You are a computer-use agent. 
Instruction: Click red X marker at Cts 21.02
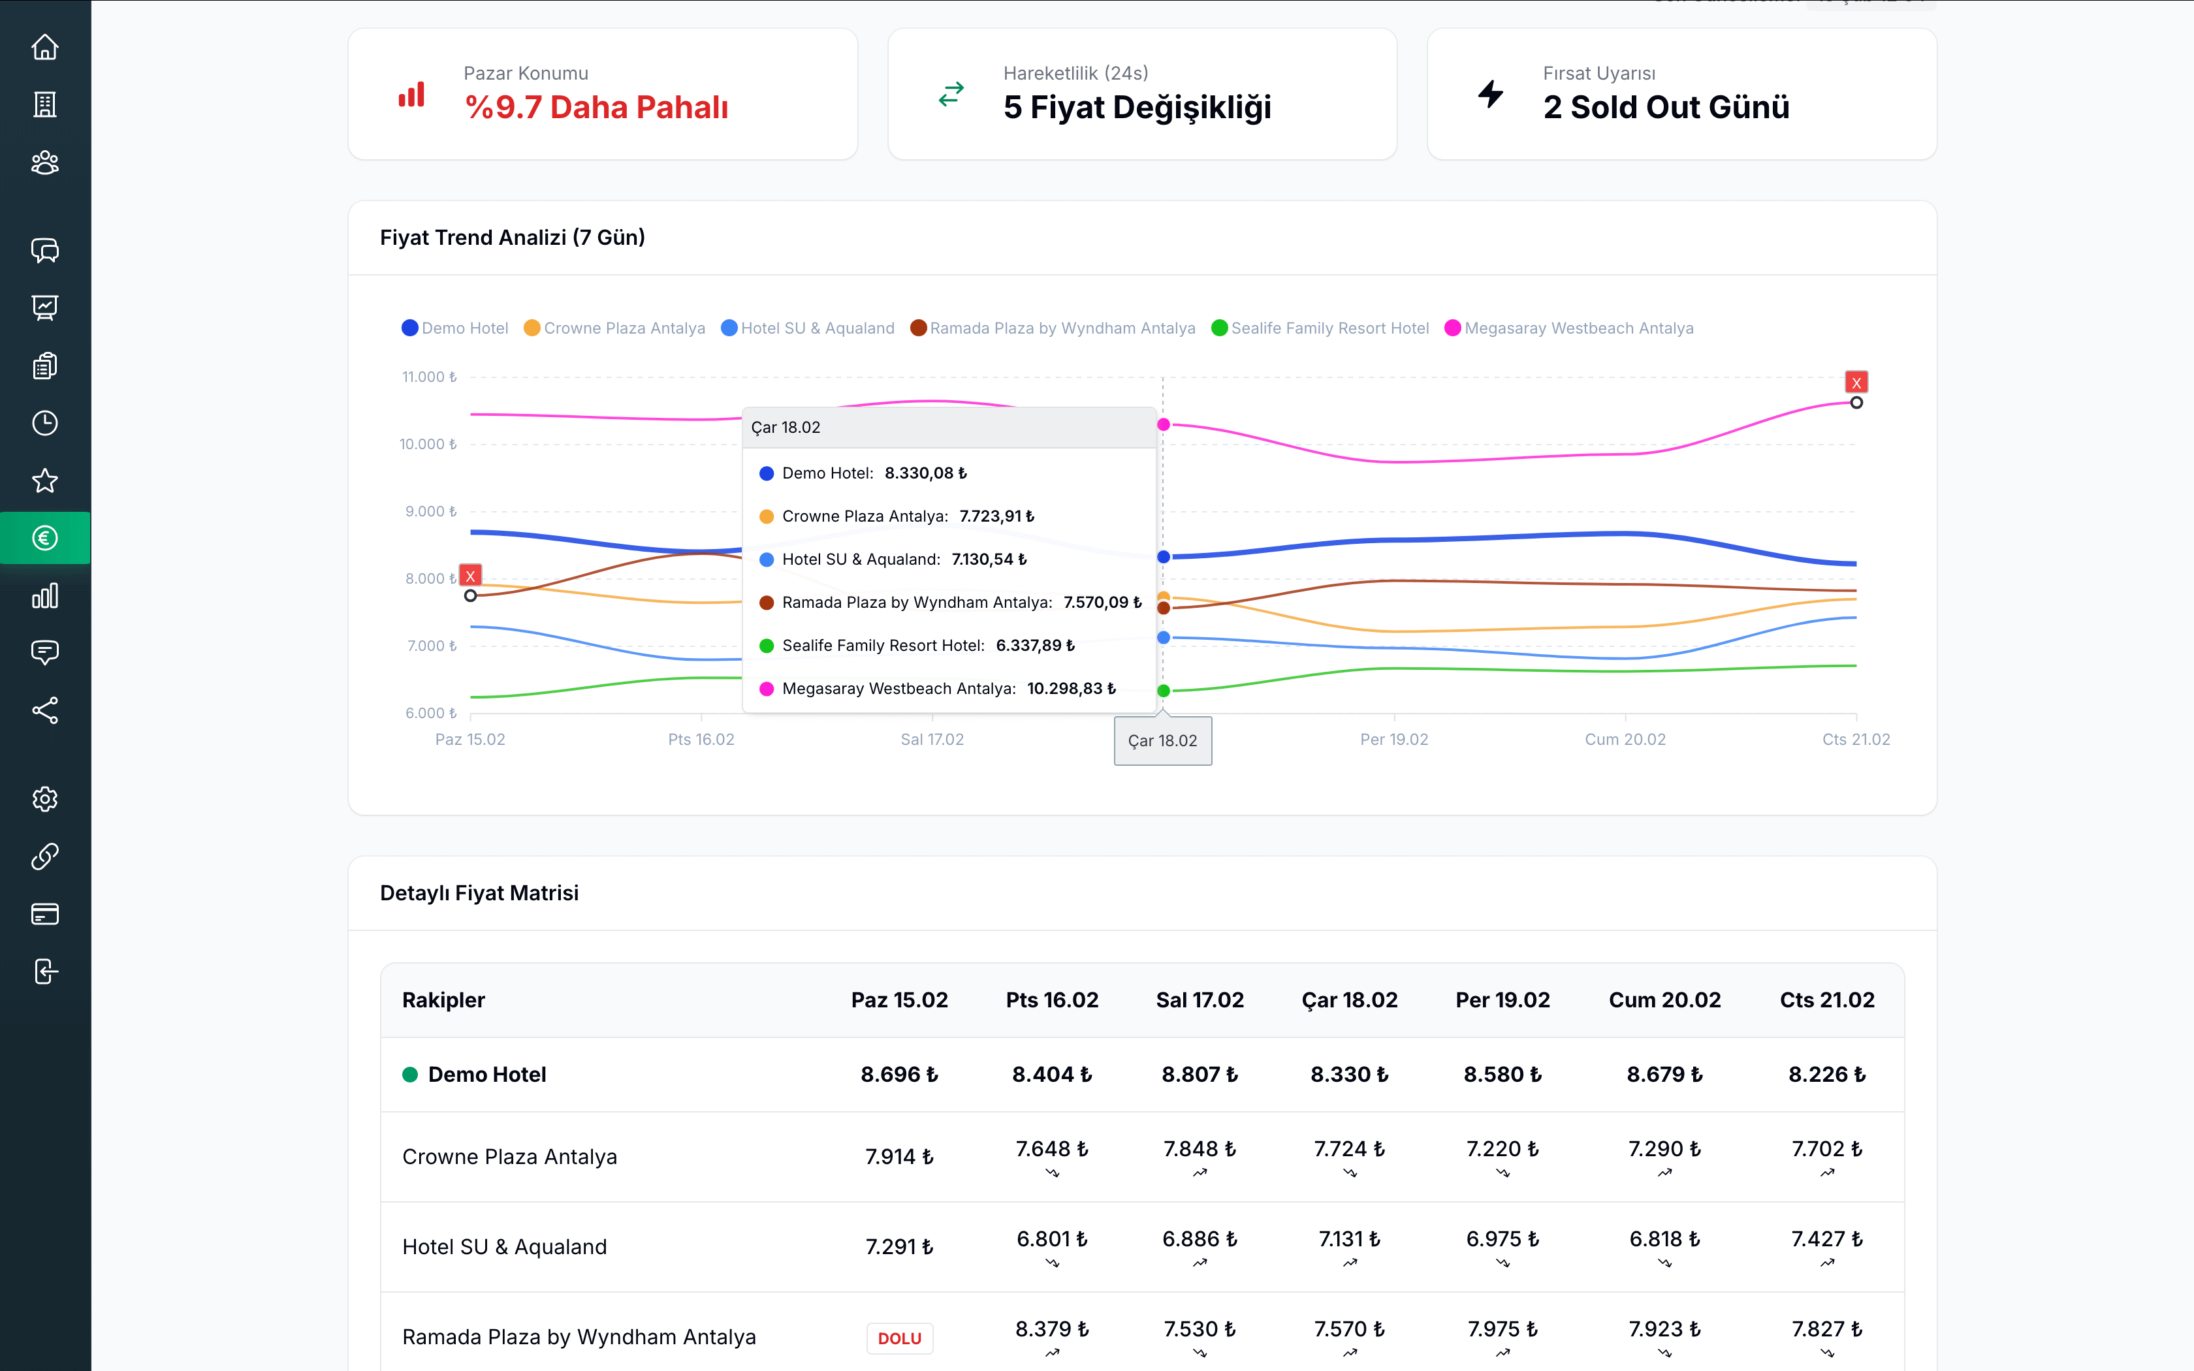(1856, 383)
